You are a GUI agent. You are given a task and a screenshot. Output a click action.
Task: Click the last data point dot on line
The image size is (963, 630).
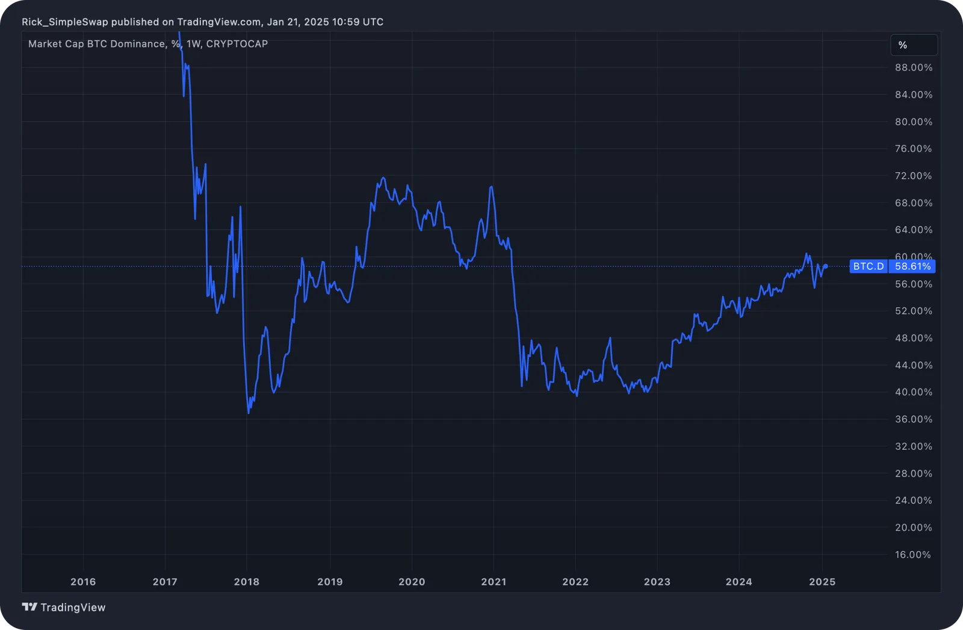[826, 266]
